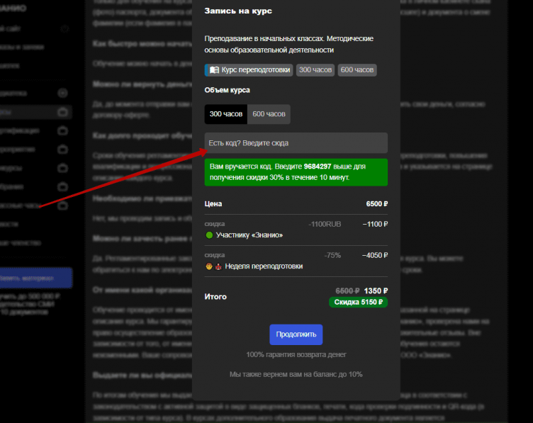Screen dimensions: 533x423
Task: Click blue Добавить материал sidebar button
Action: pyautogui.click(x=34, y=277)
